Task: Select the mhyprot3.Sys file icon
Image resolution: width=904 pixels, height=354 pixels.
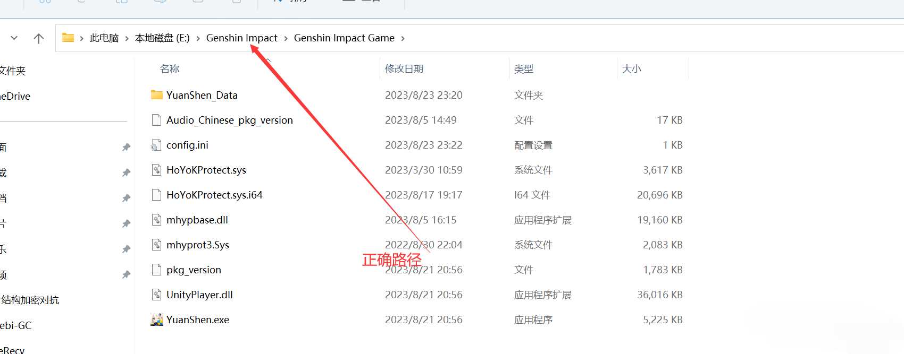Action: coord(156,245)
